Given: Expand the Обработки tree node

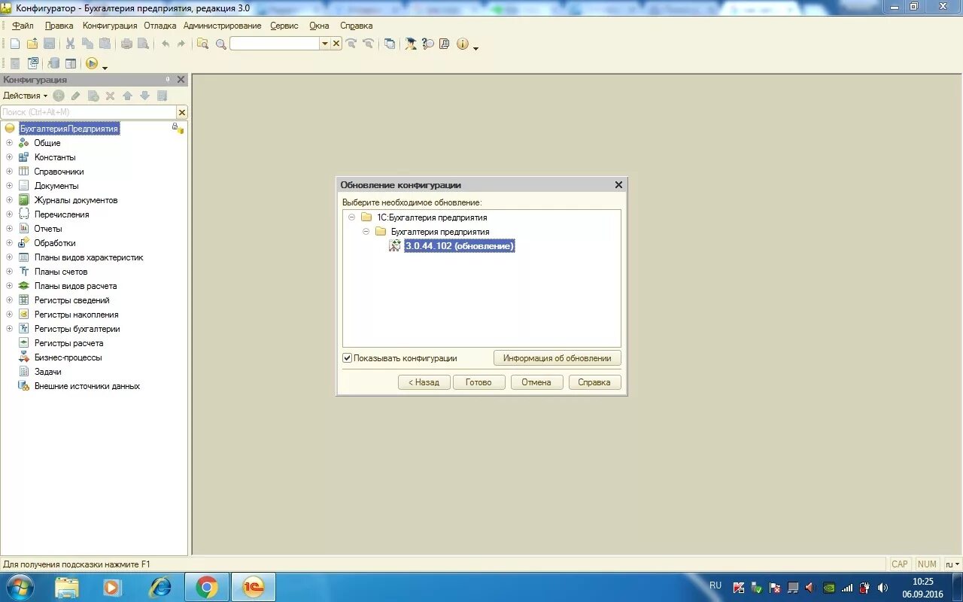Looking at the screenshot, I should pyautogui.click(x=9, y=243).
